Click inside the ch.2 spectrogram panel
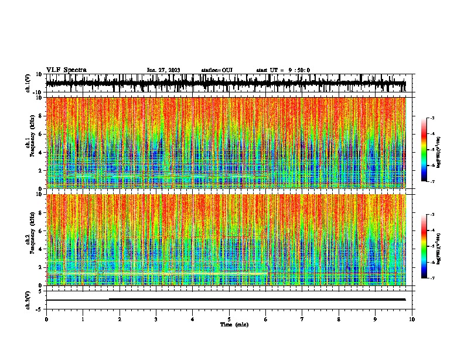464x358 pixels. (226, 240)
